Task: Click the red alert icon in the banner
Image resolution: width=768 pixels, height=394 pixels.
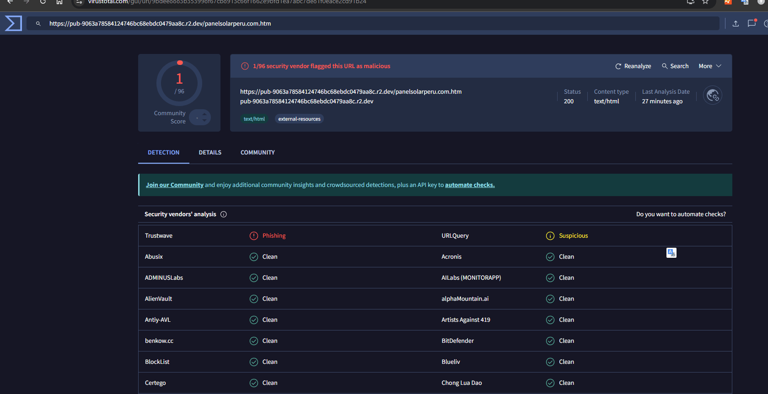Action: 245,66
